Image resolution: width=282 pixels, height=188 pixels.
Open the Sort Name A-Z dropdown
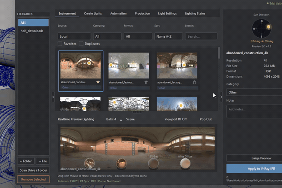[x=168, y=36]
